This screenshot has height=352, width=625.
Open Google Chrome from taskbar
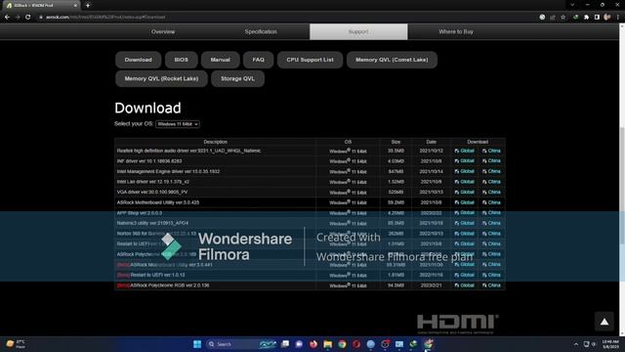342,344
